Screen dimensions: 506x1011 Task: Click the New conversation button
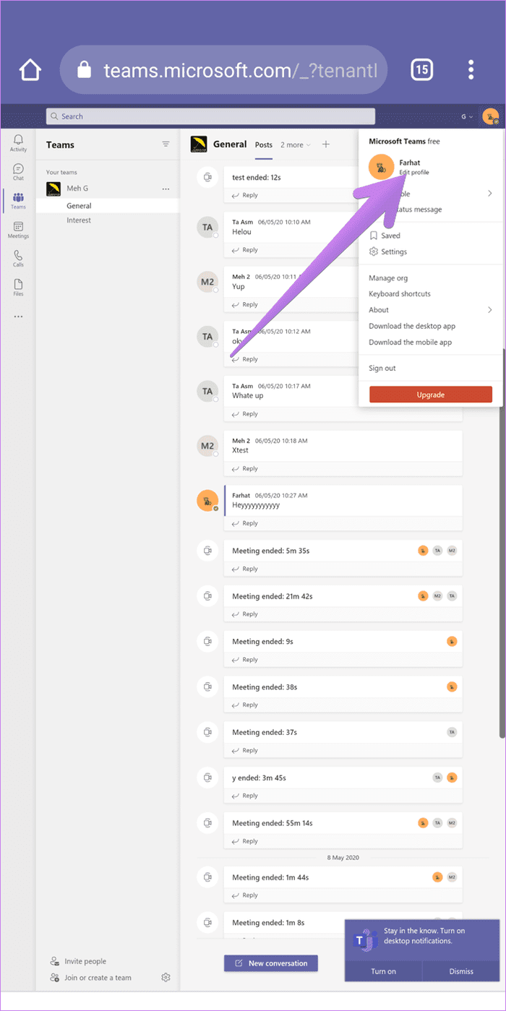(x=271, y=963)
